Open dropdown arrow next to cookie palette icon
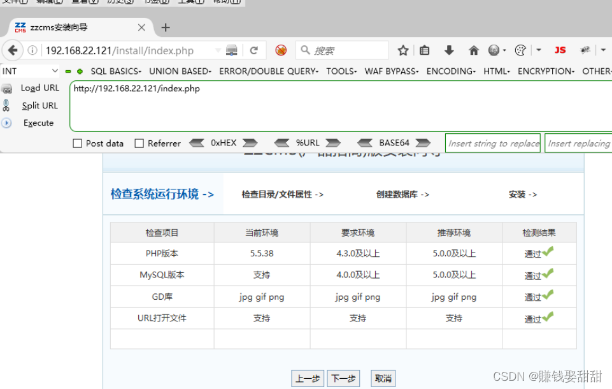612x389 pixels. pos(539,50)
